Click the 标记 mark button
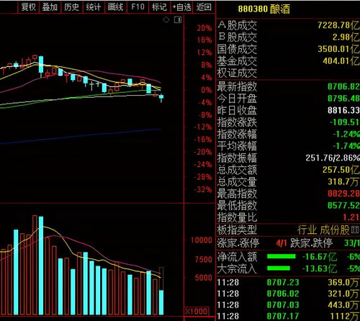360x321 pixels. (x=159, y=7)
